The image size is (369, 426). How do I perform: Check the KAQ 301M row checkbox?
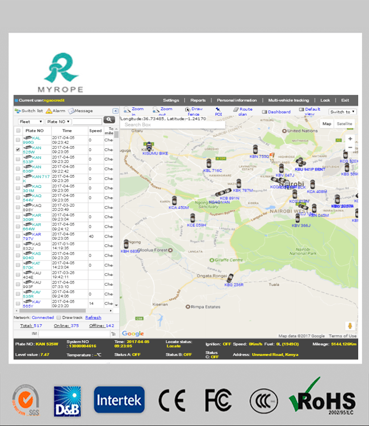coord(18,188)
